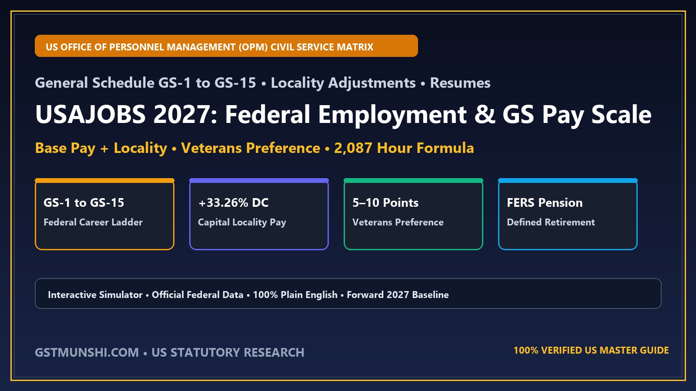Click the Federal Career Ladder caption
Screen dimensions: 696x391
(93, 222)
